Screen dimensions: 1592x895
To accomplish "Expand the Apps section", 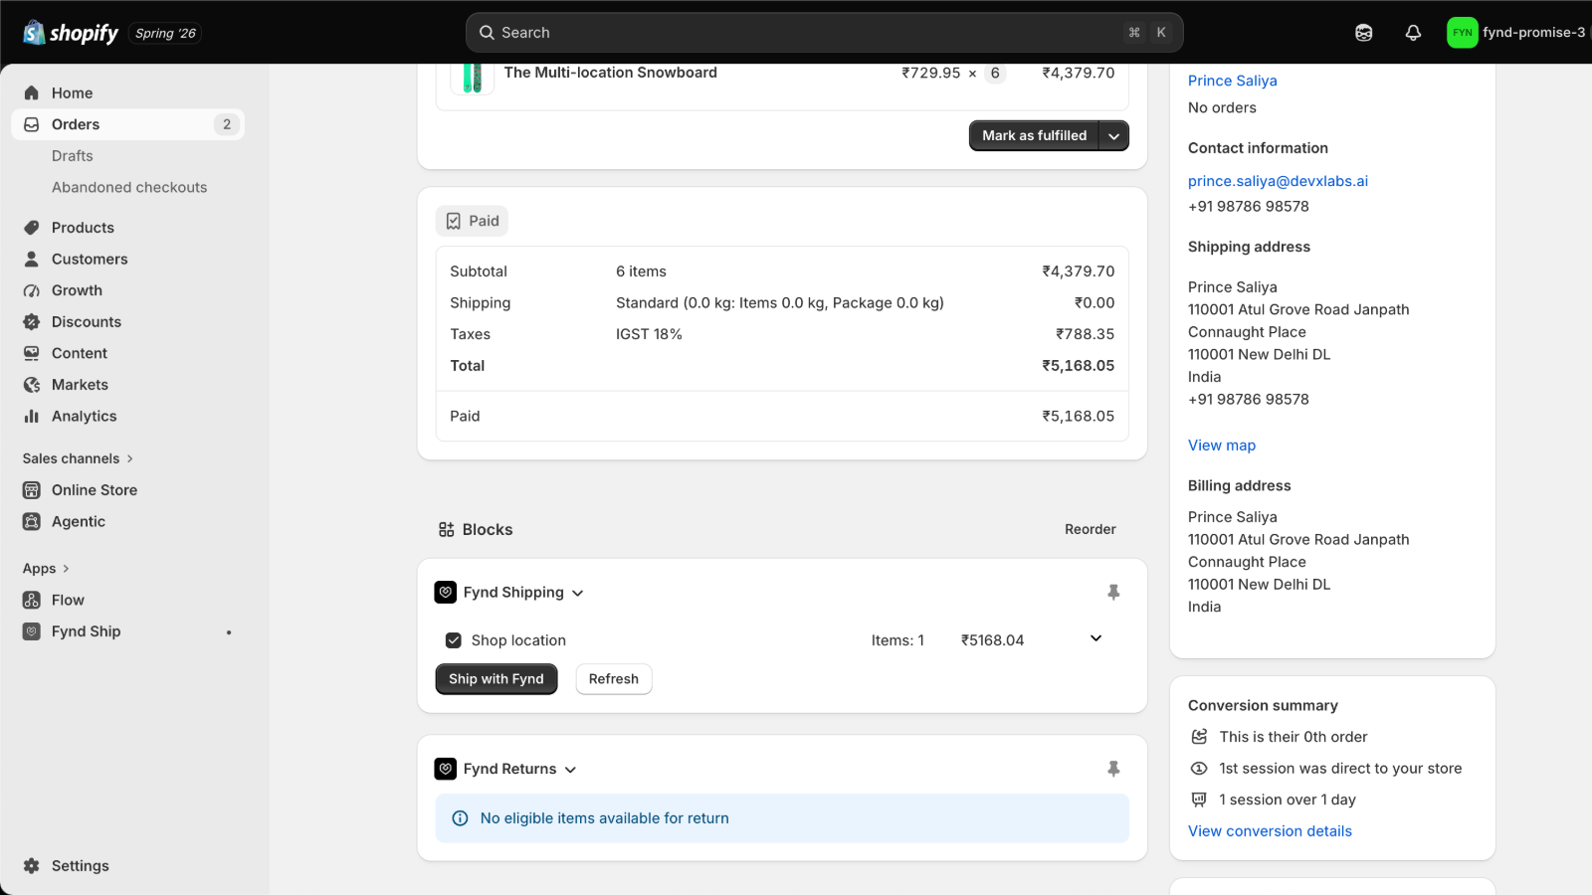I will (47, 569).
